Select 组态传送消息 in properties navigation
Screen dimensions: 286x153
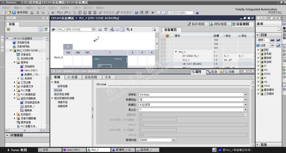tap(62, 94)
